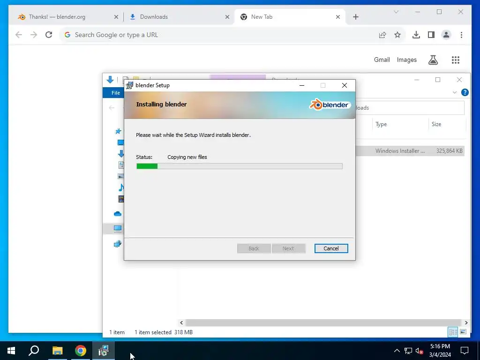Click the blender Setup title bar icon
480x360 pixels.
pyautogui.click(x=129, y=85)
